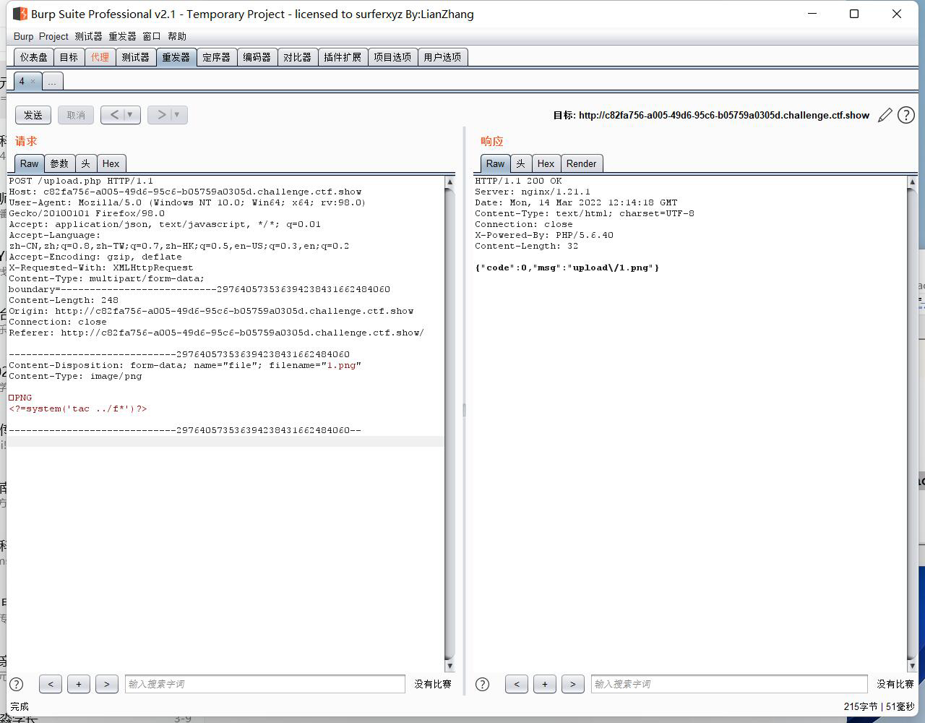Viewport: 925px width, 723px height.
Task: Switch to the 对比器 tab
Action: [x=297, y=57]
